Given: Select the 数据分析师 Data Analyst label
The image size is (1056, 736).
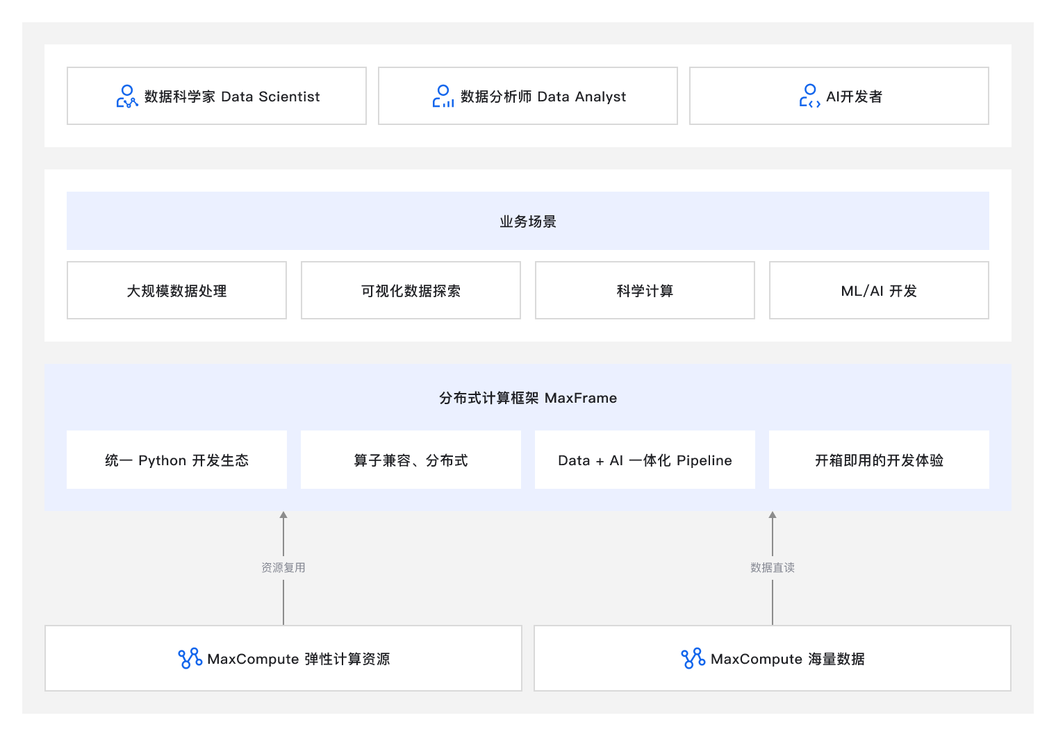Looking at the screenshot, I should coord(543,97).
